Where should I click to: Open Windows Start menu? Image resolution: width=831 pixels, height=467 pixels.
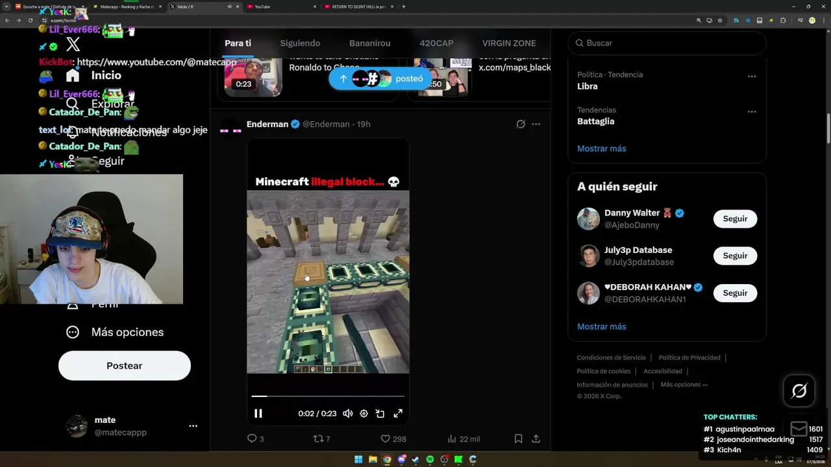(x=358, y=459)
